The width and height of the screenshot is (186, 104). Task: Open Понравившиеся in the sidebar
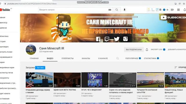pyautogui.click(x=6, y=57)
